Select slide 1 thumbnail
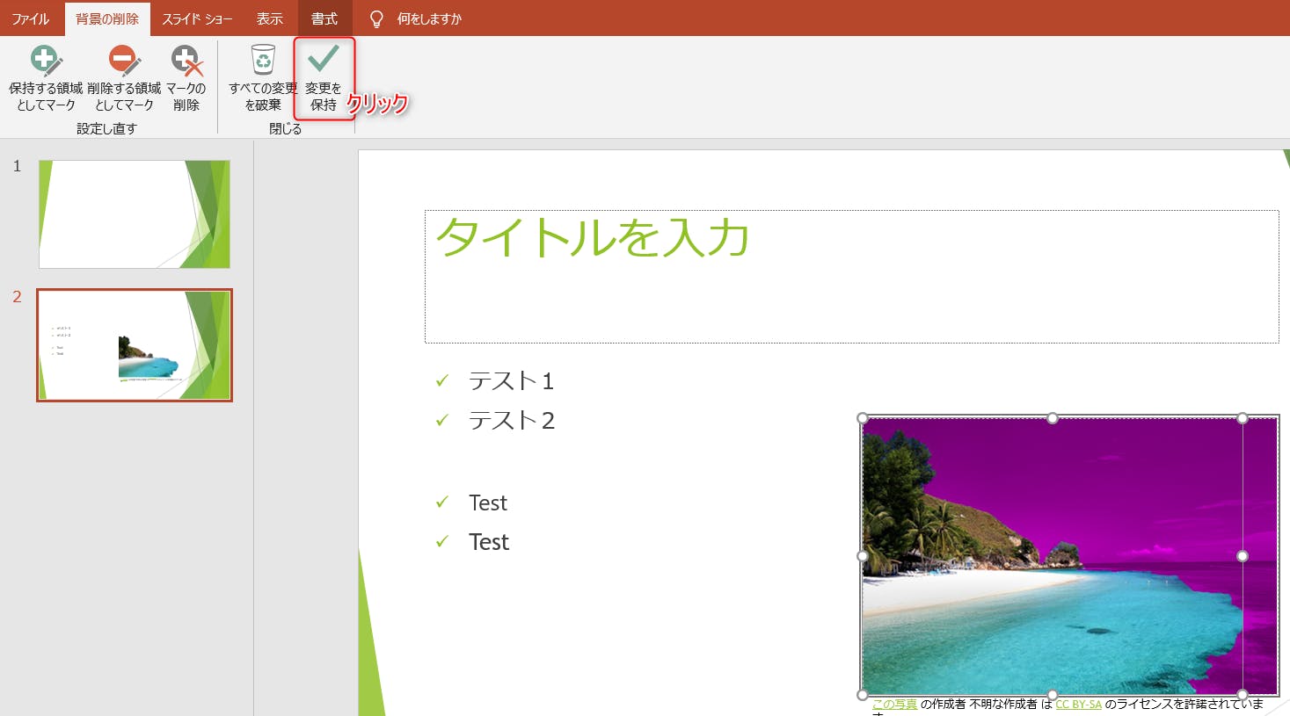This screenshot has width=1290, height=716. point(135,214)
